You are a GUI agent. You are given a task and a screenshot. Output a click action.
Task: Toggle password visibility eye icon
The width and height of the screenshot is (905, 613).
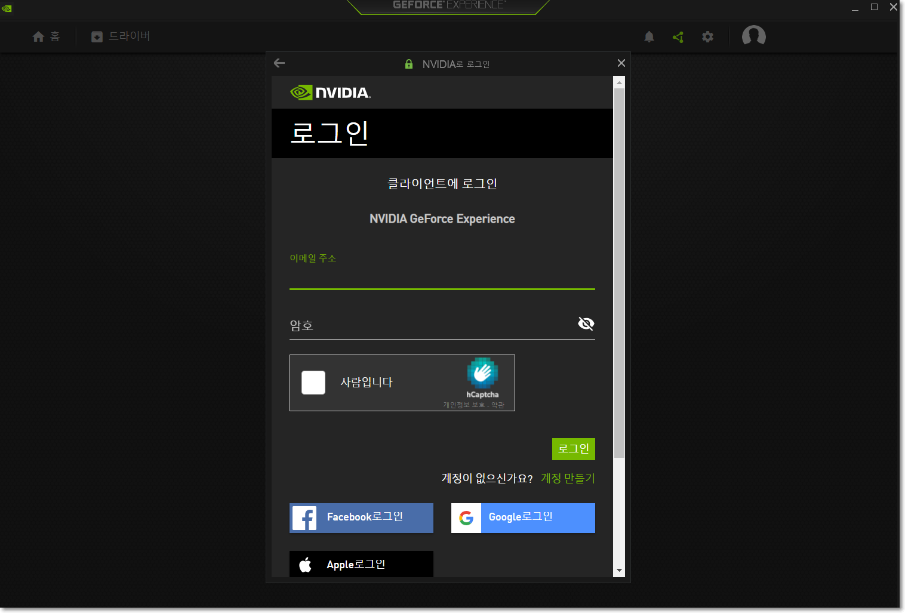[x=586, y=324]
